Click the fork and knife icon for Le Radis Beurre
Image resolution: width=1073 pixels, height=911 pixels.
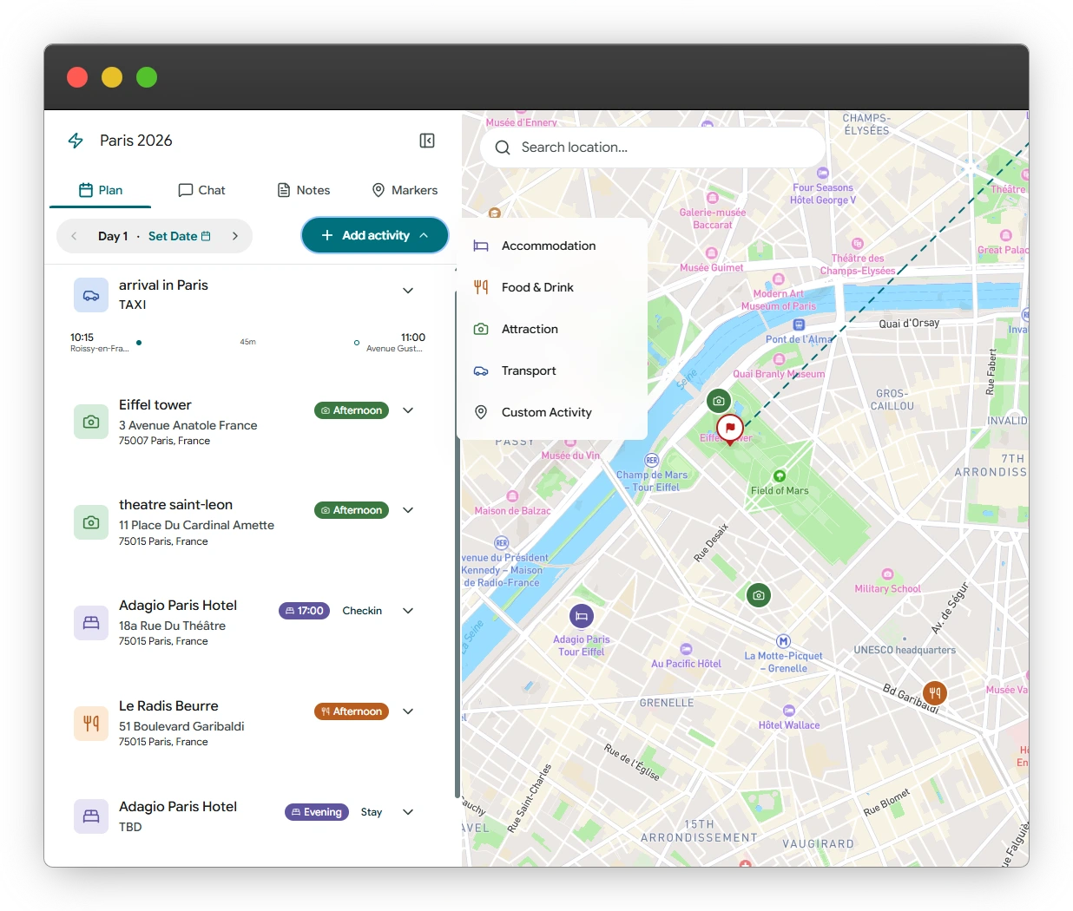[91, 724]
